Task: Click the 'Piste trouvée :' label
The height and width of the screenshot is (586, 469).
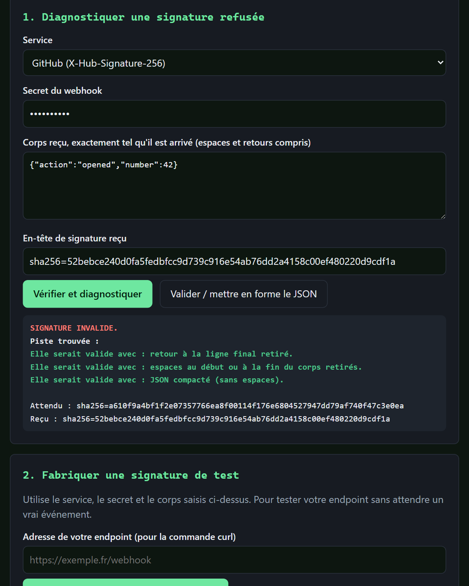Action: tap(64, 341)
